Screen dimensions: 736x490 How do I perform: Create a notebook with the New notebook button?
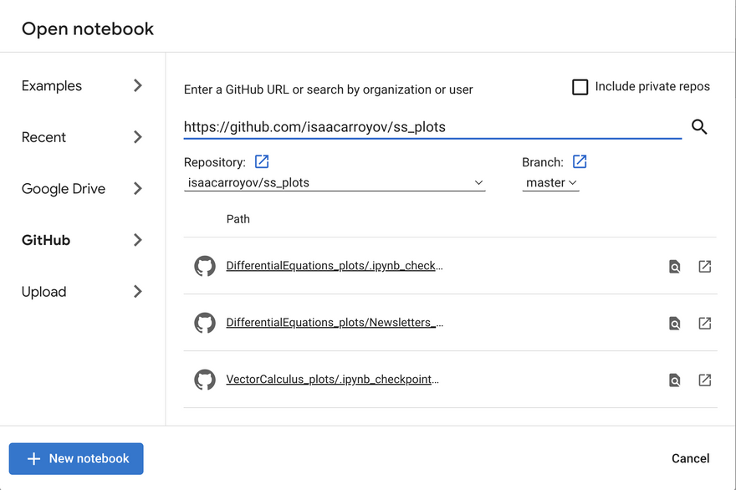pyautogui.click(x=76, y=458)
